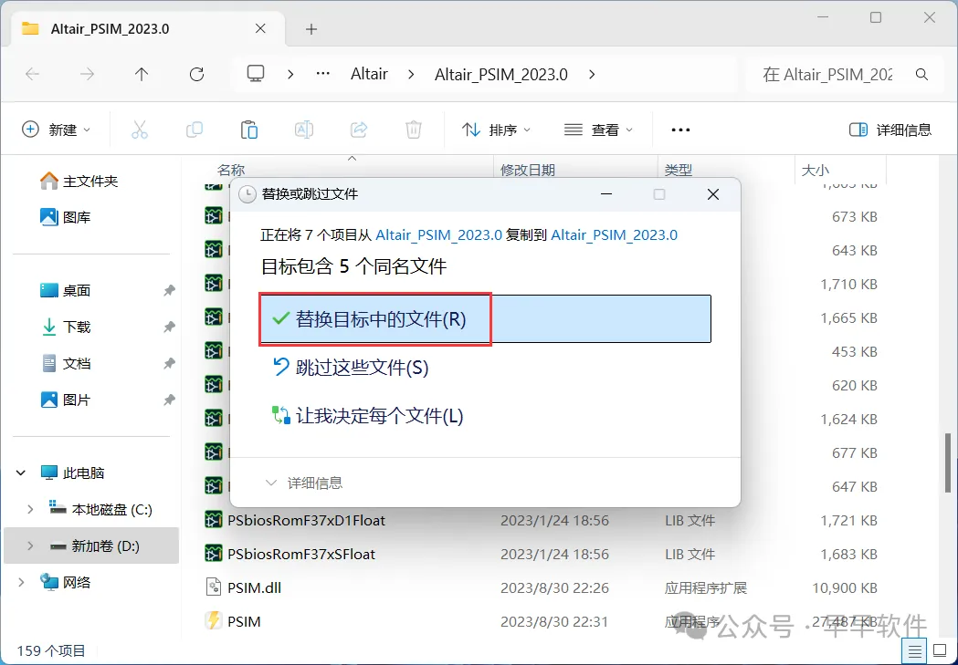This screenshot has width=958, height=665.
Task: Choose Replace the files in the destination
Action: (485, 318)
